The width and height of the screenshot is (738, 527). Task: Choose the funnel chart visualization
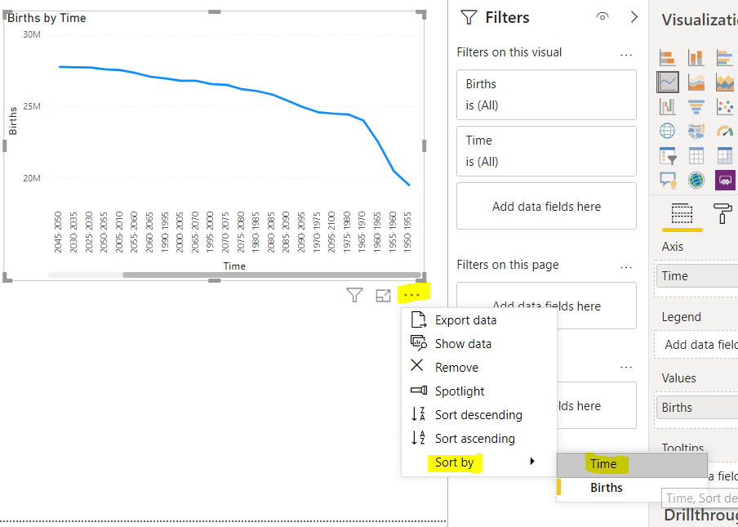[x=696, y=106]
